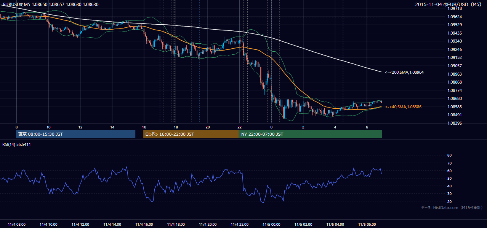Viewport: 487px width, 228px height.
Task: Click the 11/4 10:00 time label
Action: (48, 225)
